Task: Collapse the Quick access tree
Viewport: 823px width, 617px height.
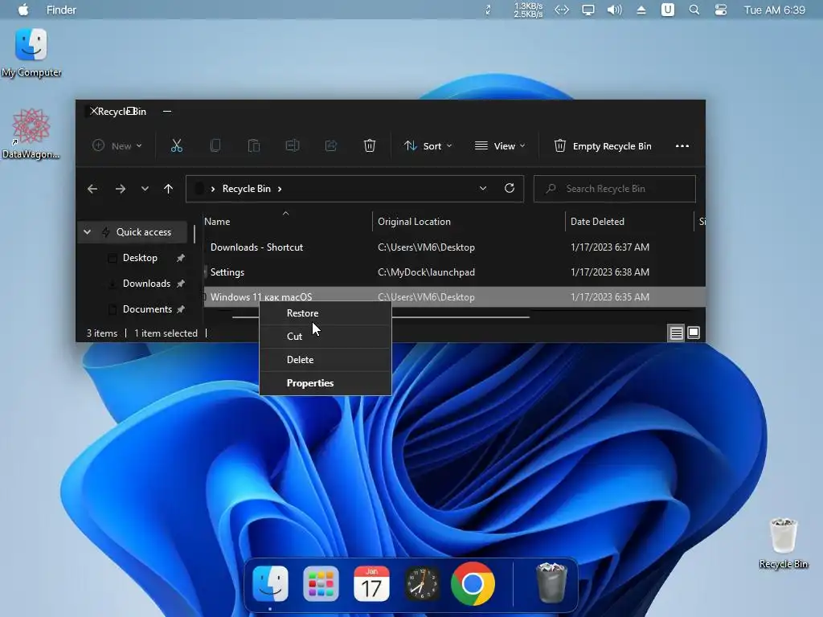Action: tap(87, 232)
